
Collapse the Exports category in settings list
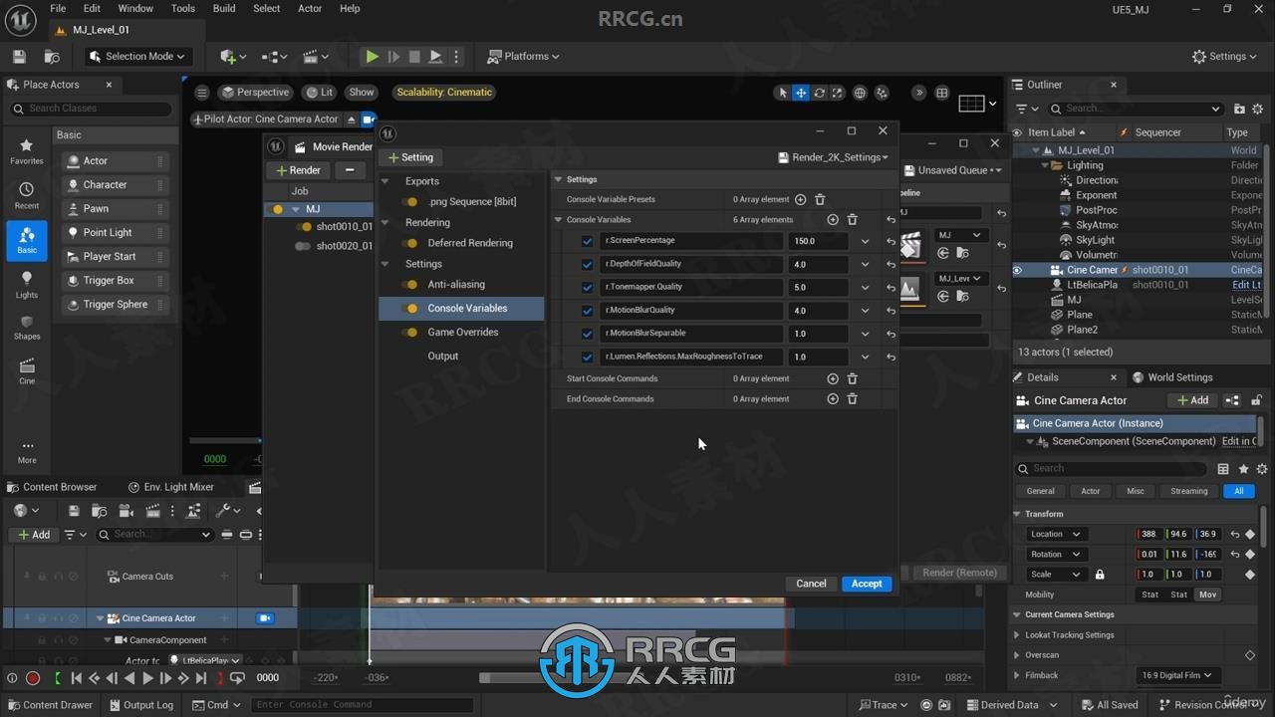click(x=385, y=181)
